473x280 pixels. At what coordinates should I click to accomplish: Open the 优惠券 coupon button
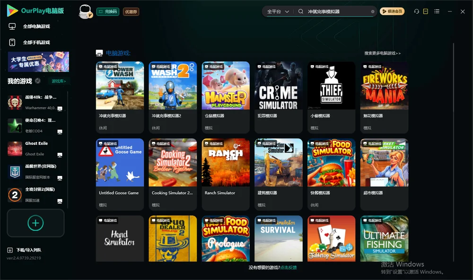(x=131, y=11)
